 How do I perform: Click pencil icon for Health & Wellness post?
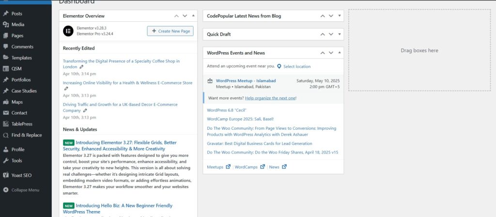pyautogui.click(x=66, y=89)
